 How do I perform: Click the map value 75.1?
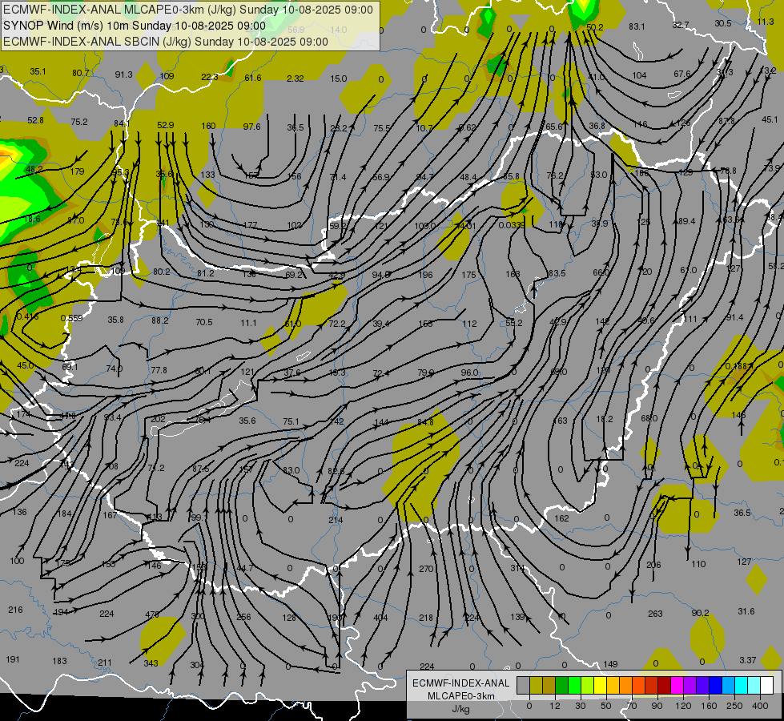291,422
